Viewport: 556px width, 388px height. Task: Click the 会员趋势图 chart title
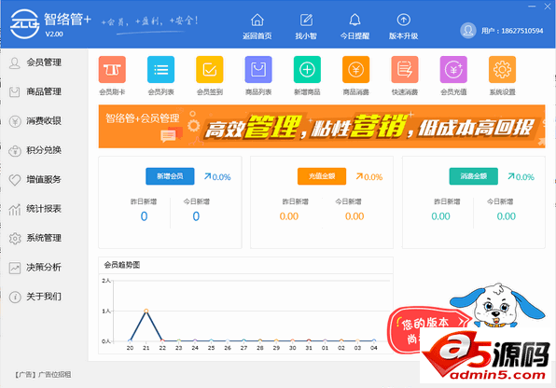coord(122,265)
